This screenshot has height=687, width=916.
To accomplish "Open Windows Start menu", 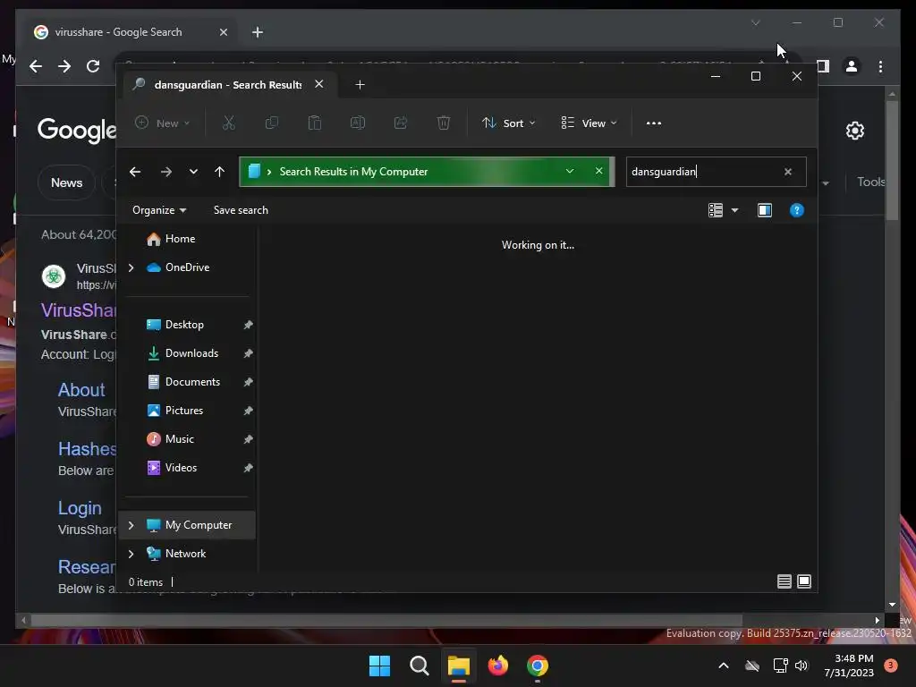I will [x=379, y=666].
